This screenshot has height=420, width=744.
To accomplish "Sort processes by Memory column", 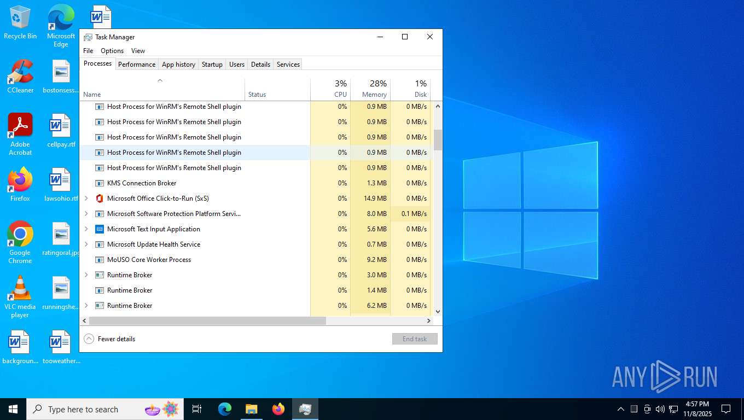I will [370, 90].
